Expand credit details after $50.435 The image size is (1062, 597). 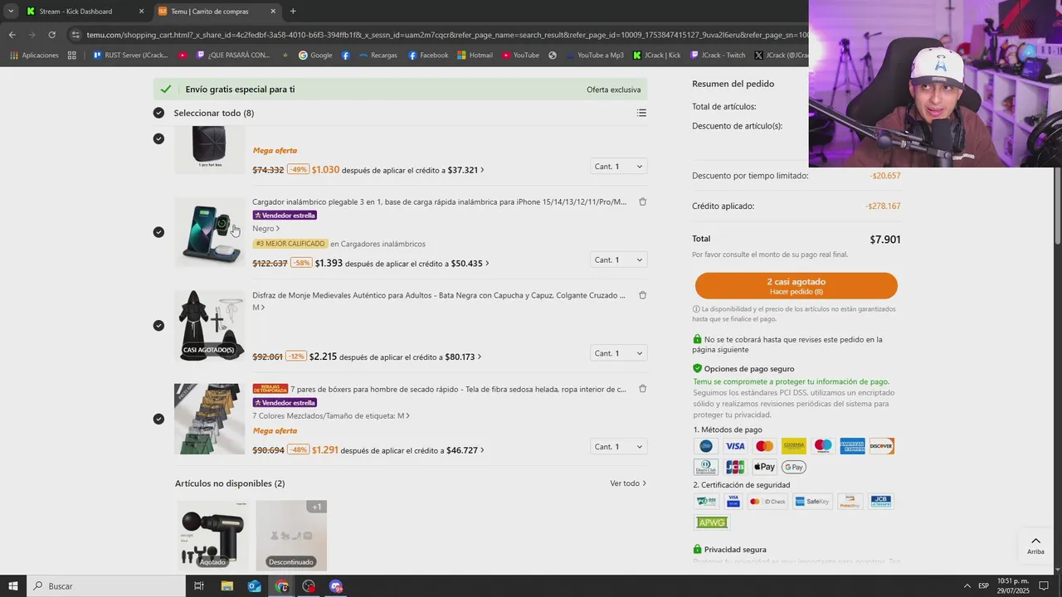[487, 264]
